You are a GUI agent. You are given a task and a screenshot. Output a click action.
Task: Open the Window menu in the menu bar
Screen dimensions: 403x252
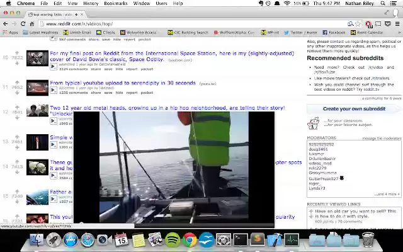tap(141, 3)
